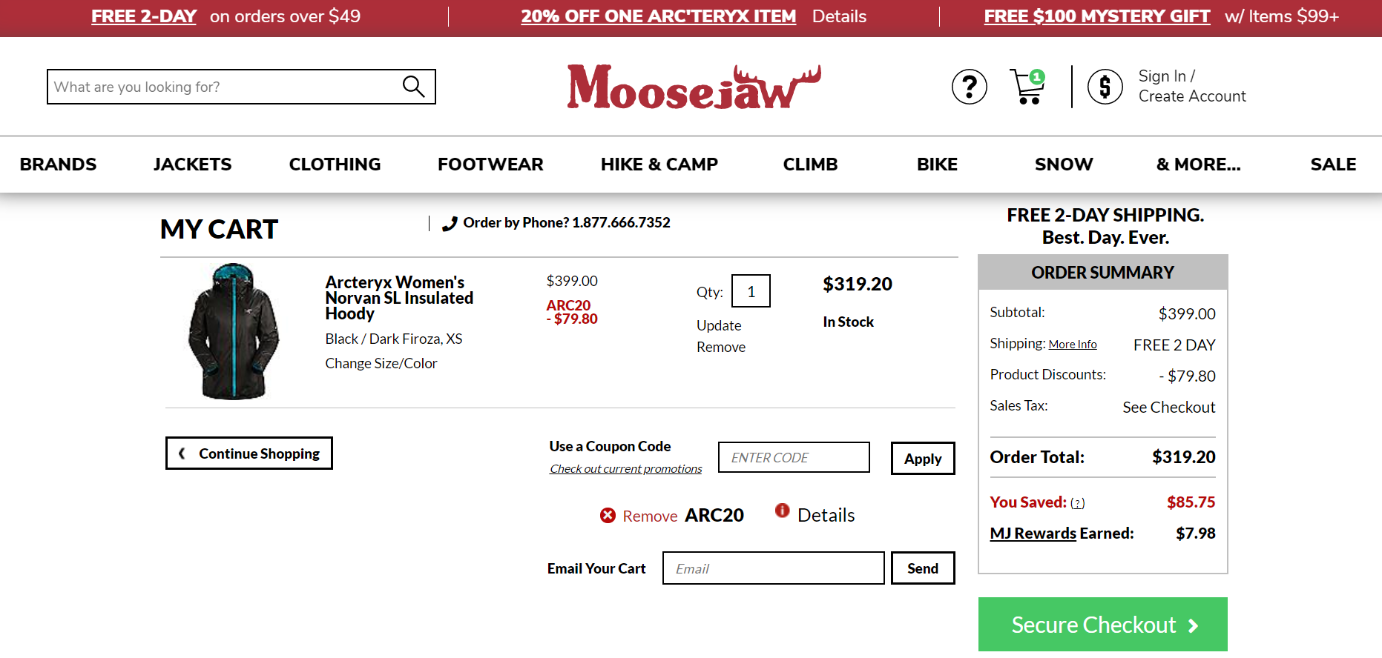Click the phone icon beside Order by Phone
The height and width of the screenshot is (658, 1382).
coord(450,223)
